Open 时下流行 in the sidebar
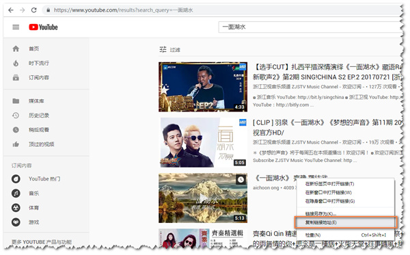The width and height of the screenshot is (410, 255). coord(39,63)
